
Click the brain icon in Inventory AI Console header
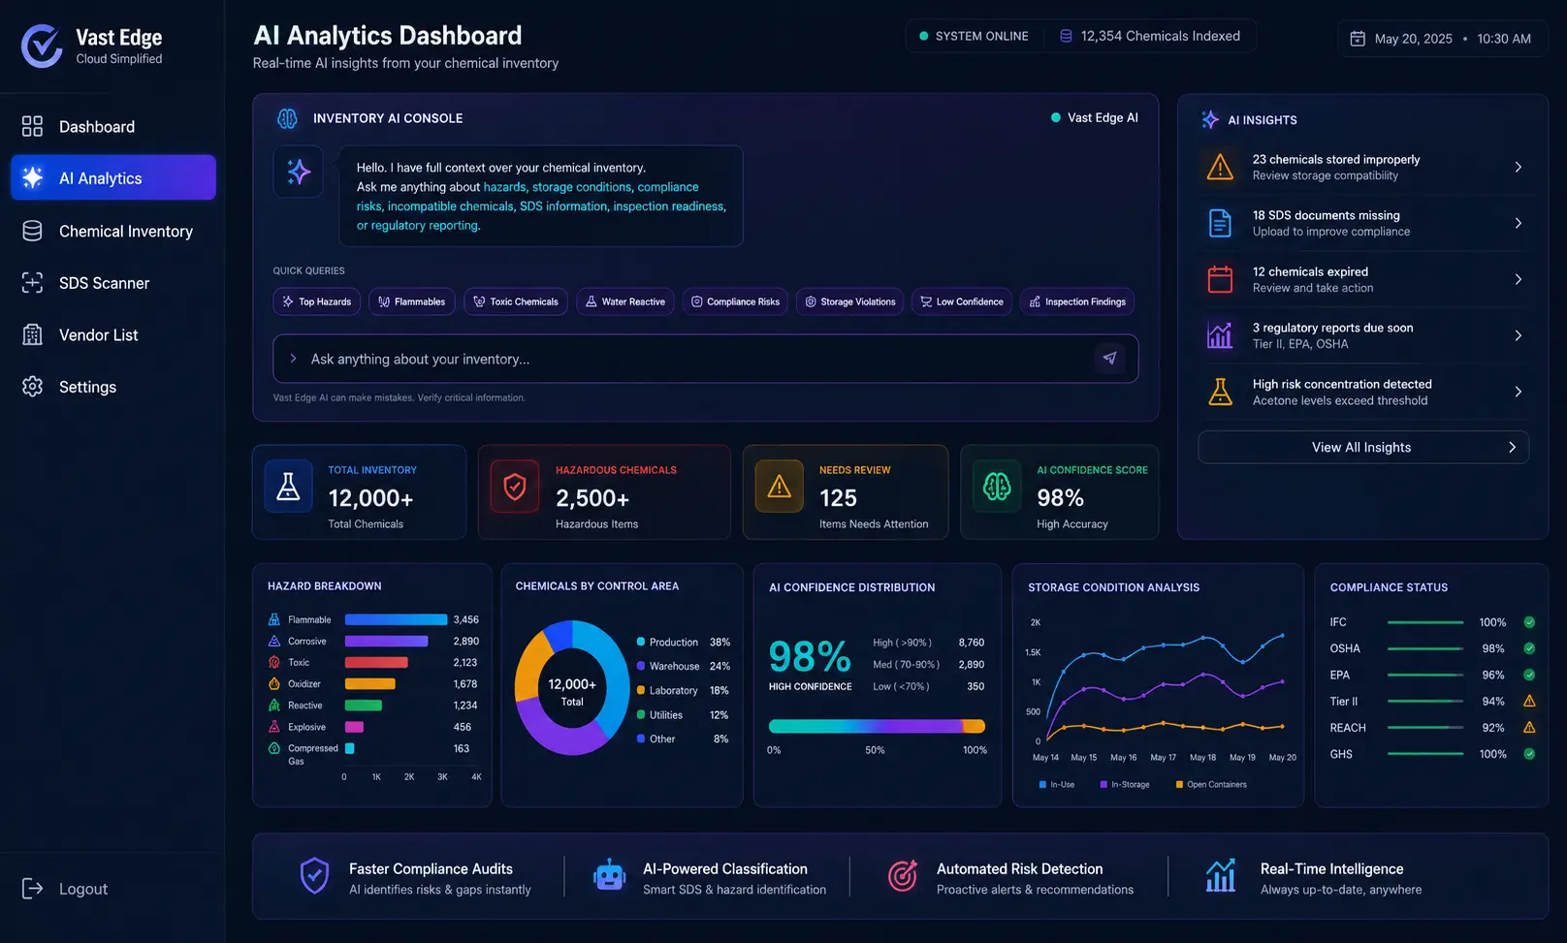click(287, 118)
